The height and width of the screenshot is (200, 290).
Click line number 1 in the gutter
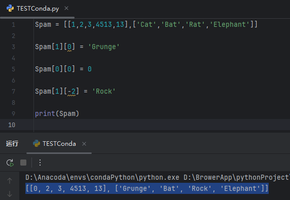13,25
